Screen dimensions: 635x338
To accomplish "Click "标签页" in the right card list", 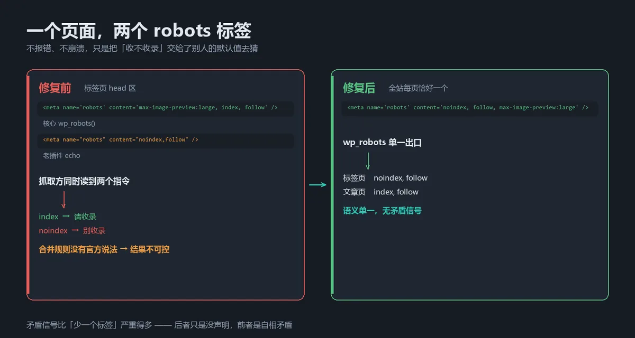I will (x=354, y=178).
